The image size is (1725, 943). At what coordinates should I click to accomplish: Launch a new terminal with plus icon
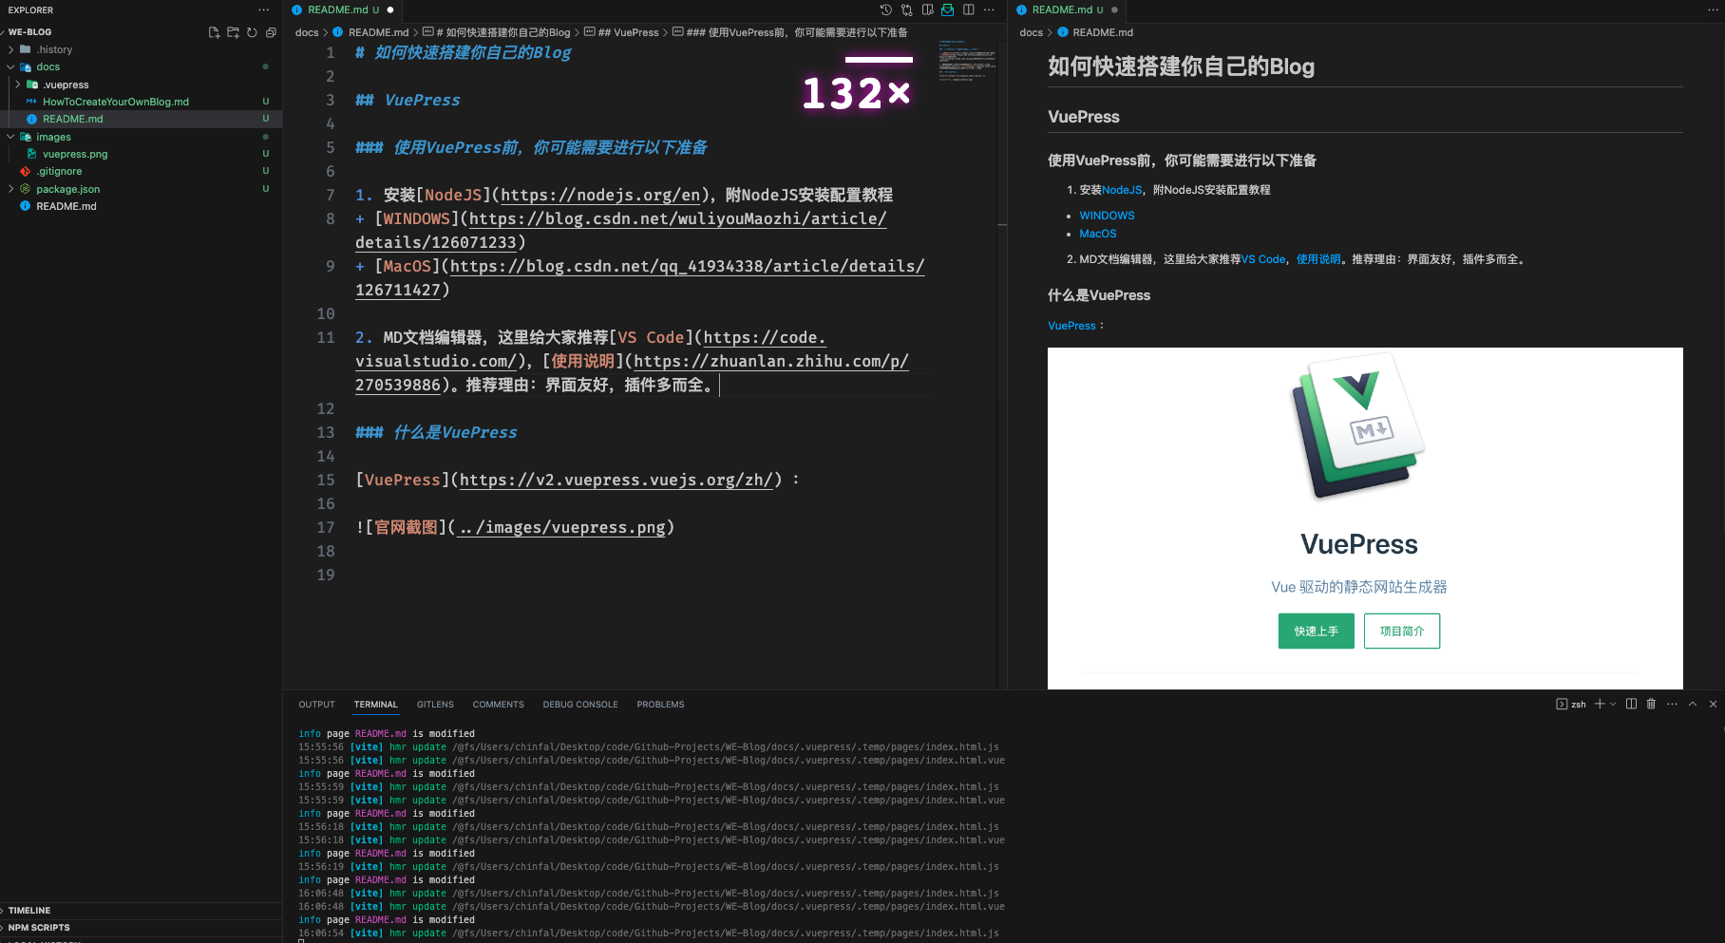[1600, 704]
